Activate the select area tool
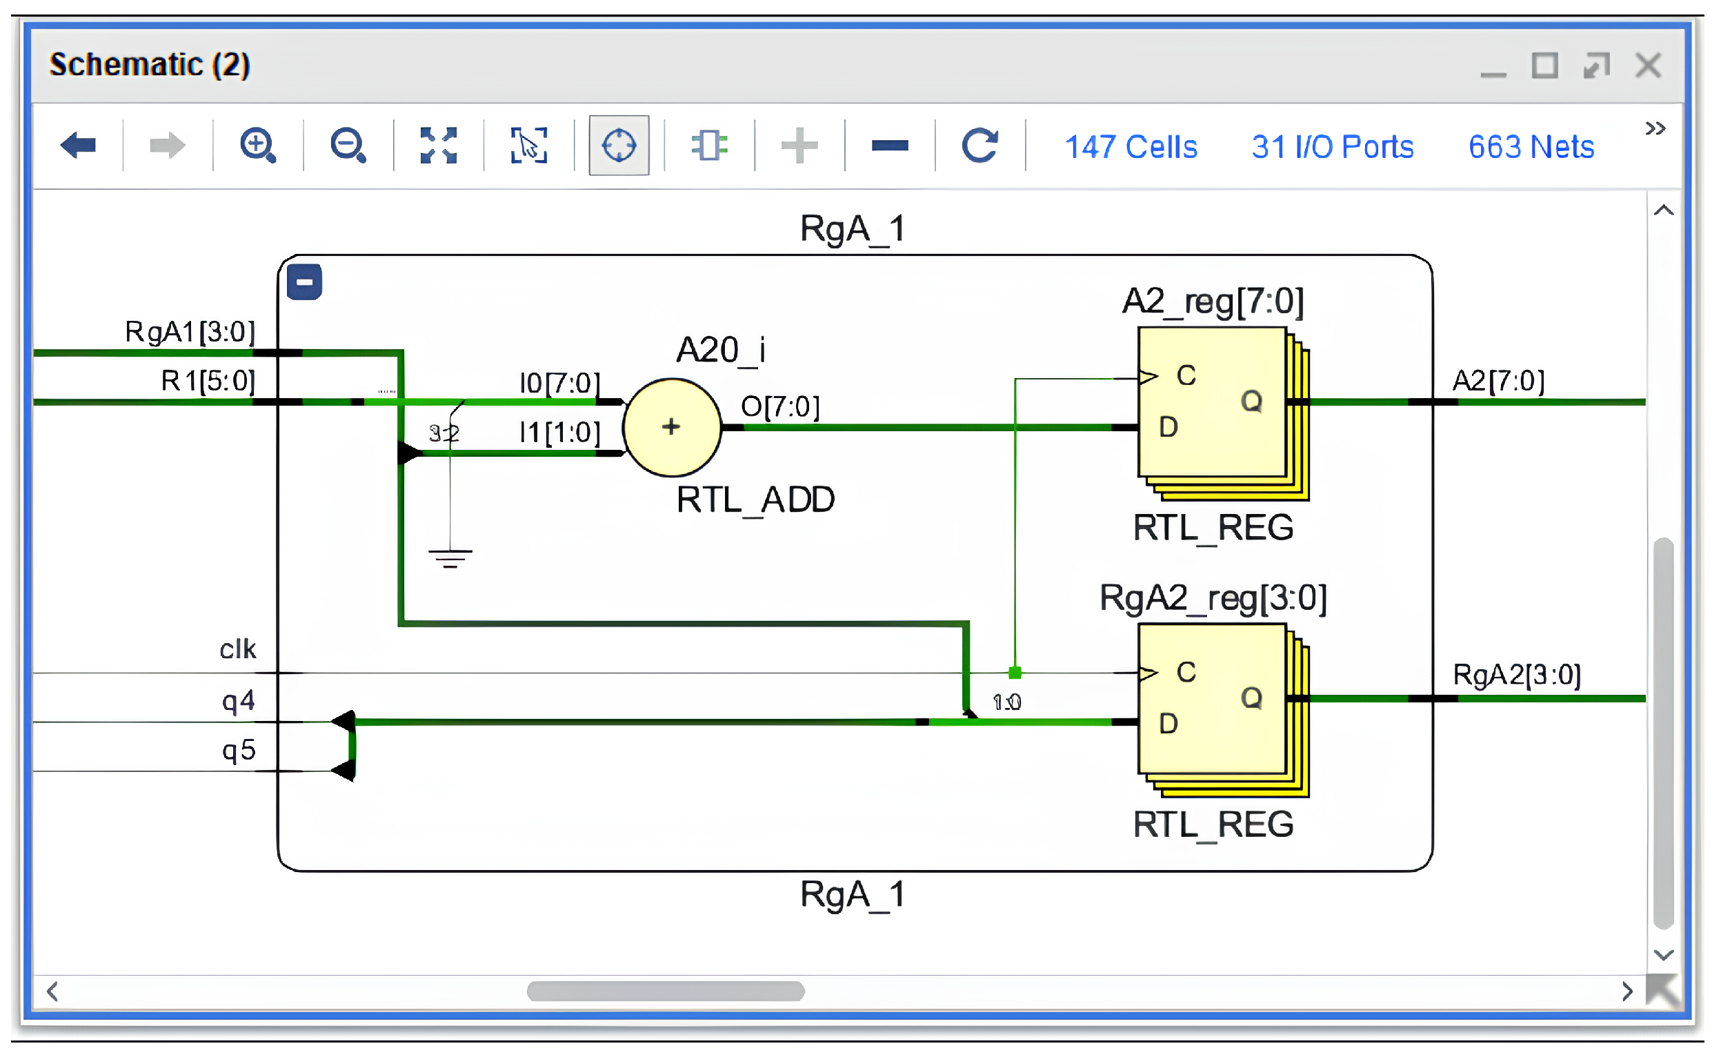 (x=528, y=146)
